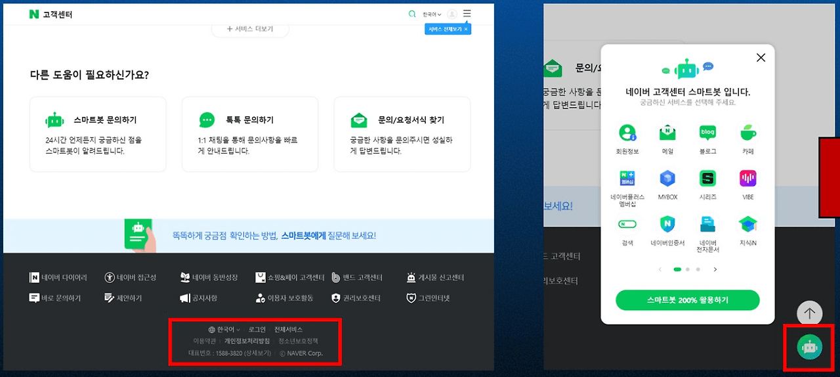Go to 권리보호센터

pos(356,298)
